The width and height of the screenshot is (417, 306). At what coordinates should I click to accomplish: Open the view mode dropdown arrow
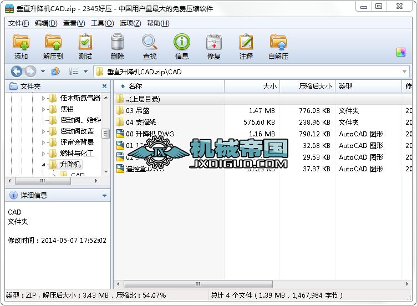(85, 72)
